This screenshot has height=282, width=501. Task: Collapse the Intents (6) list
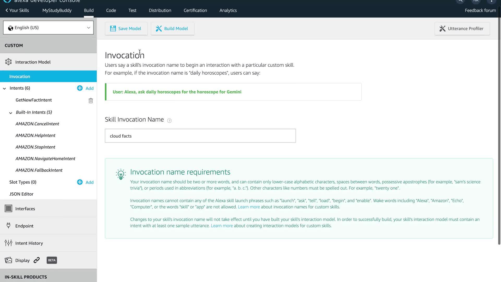[4, 89]
